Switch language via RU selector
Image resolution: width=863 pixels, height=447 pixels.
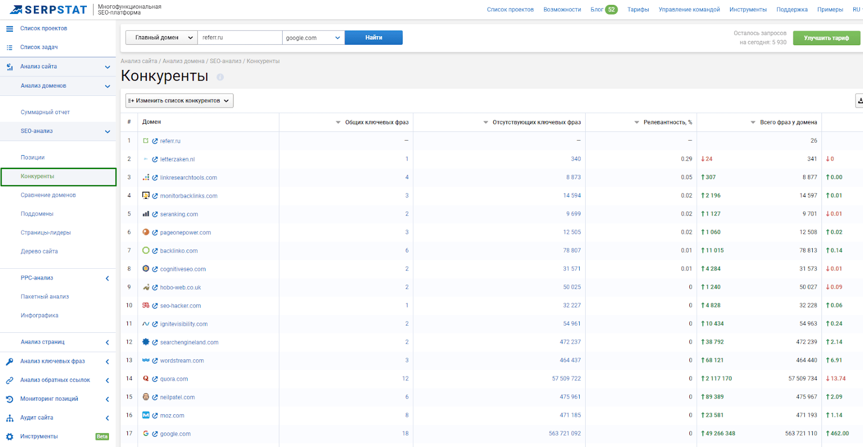[x=857, y=10]
